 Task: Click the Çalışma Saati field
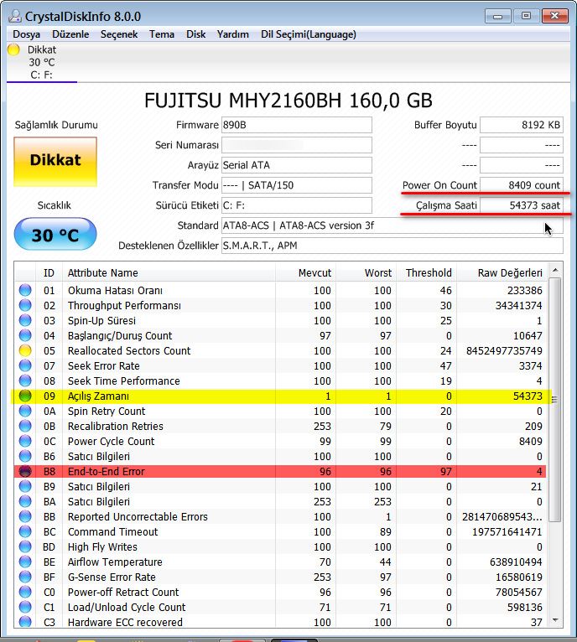coord(522,205)
